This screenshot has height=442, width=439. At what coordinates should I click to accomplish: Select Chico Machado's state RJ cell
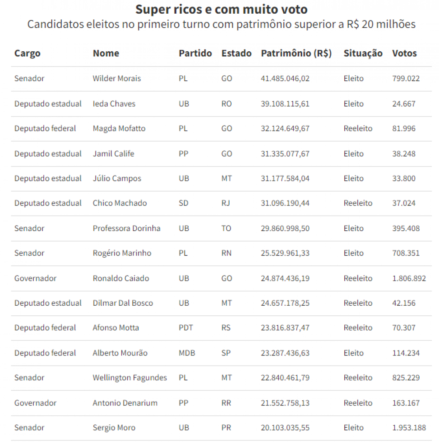pyautogui.click(x=226, y=203)
